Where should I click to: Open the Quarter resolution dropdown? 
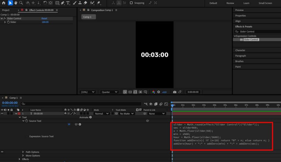(x=109, y=92)
